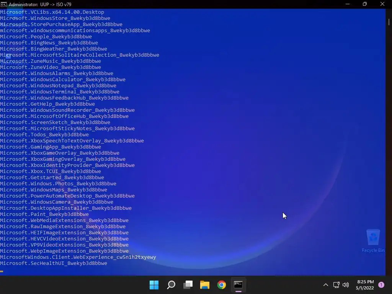Viewport: 392px width, 294px height.
Task: Open Google Chrome from the taskbar
Action: click(222, 285)
